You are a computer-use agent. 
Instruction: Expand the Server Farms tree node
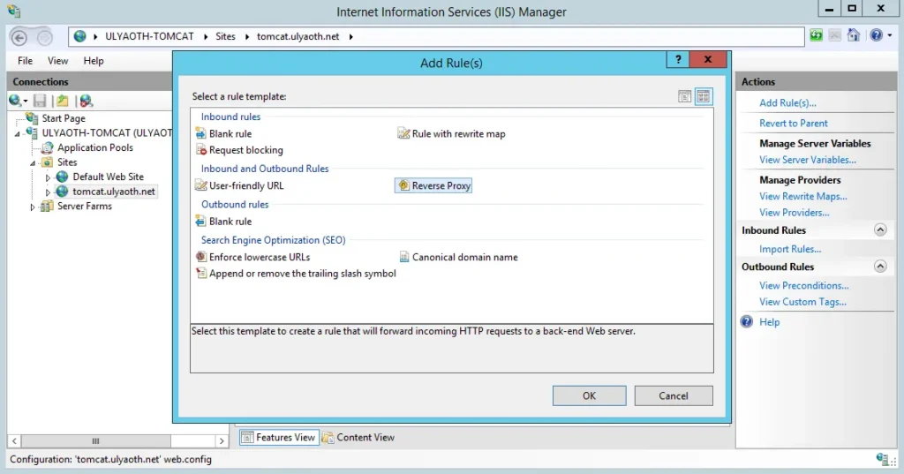pos(34,207)
